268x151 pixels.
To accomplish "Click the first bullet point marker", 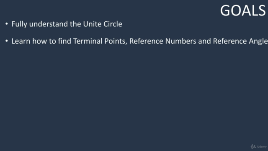I will tap(7, 23).
